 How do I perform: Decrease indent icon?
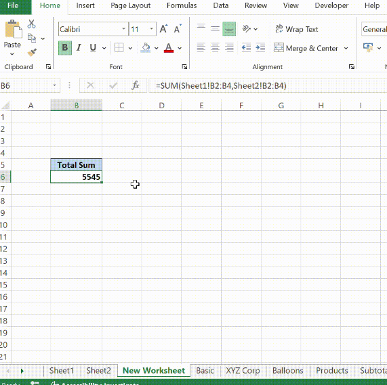(x=246, y=47)
